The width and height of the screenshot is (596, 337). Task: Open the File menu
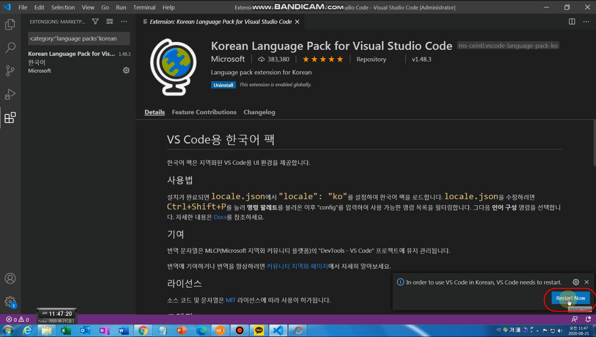point(23,7)
